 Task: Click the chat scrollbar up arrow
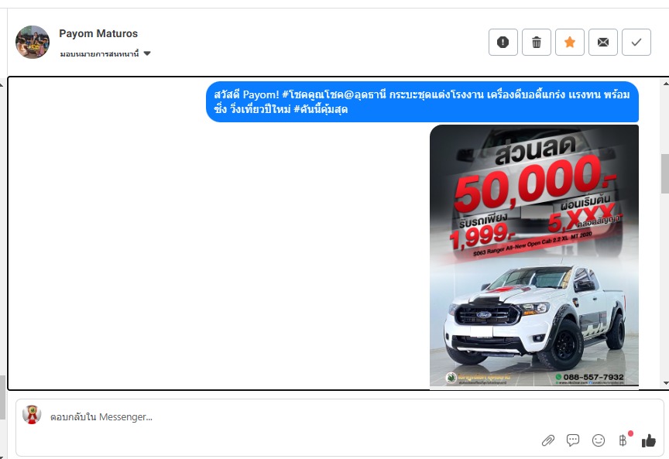(664, 84)
